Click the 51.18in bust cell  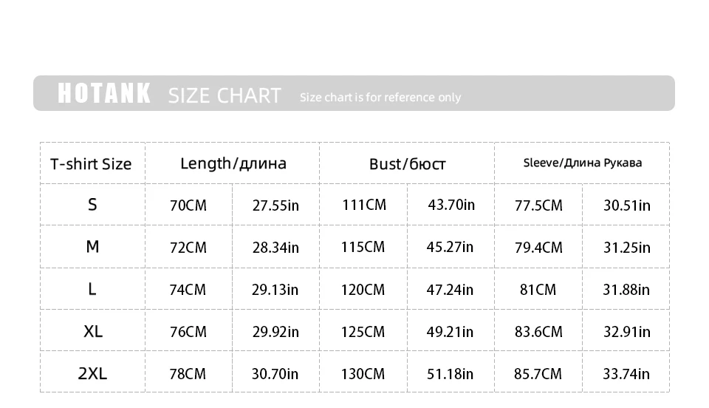pos(450,374)
